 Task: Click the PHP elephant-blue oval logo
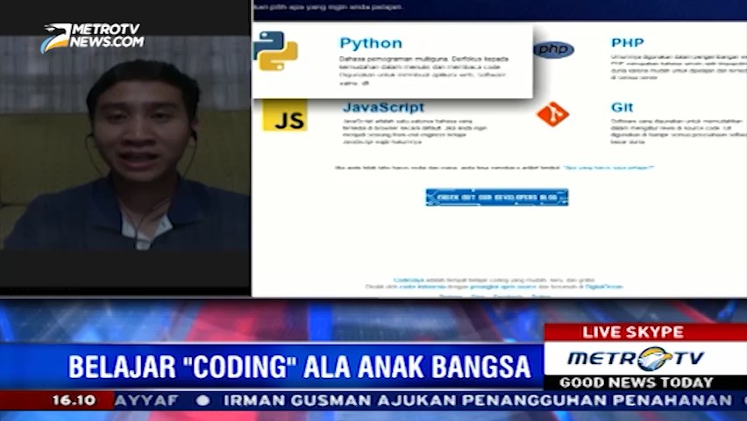click(553, 49)
